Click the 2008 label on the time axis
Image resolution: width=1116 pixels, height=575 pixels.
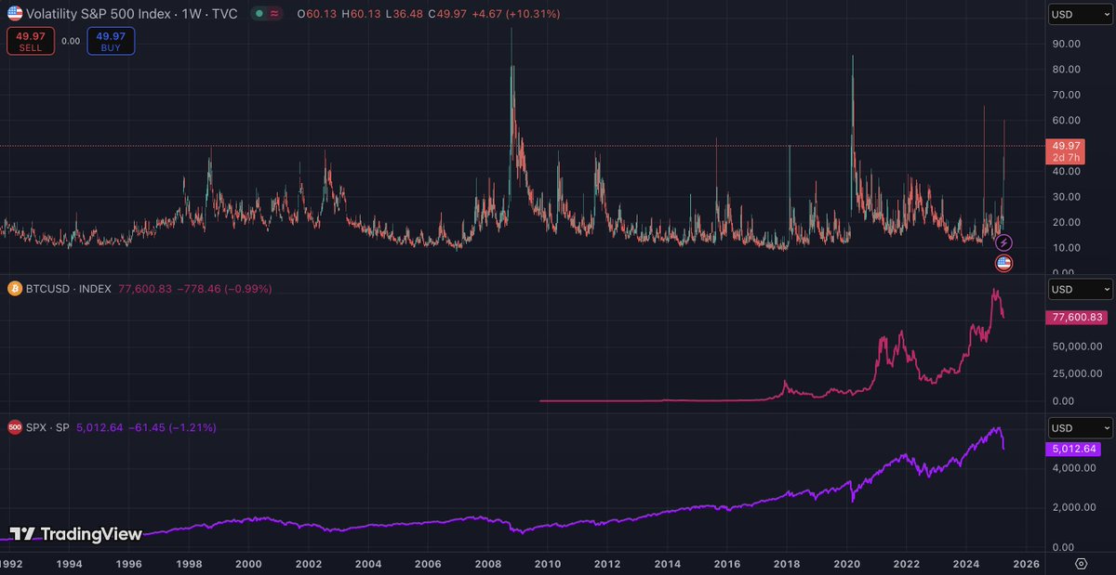coord(487,563)
